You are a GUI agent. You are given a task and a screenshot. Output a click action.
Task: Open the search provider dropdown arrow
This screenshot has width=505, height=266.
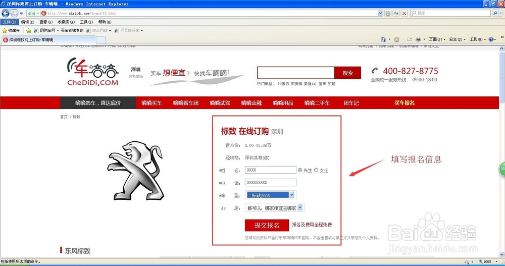click(501, 13)
